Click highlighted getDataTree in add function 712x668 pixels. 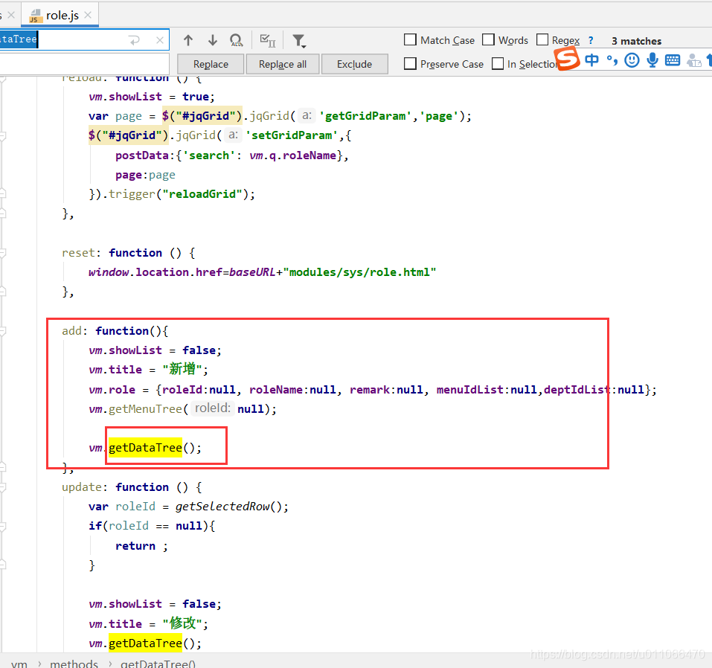click(x=145, y=448)
